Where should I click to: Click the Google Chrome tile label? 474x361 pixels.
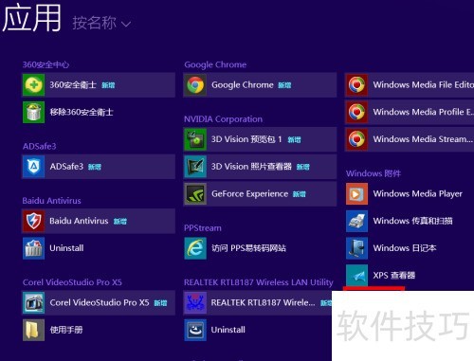[x=243, y=84]
